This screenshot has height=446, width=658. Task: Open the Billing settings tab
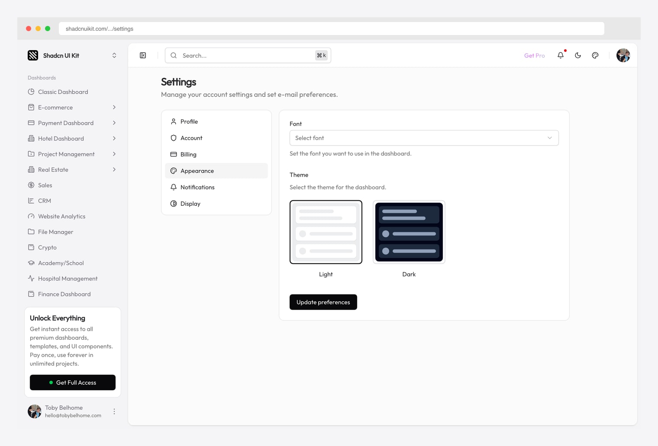[x=216, y=154]
